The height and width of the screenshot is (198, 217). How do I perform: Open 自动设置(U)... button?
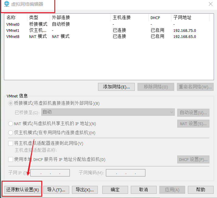[x=193, y=113]
